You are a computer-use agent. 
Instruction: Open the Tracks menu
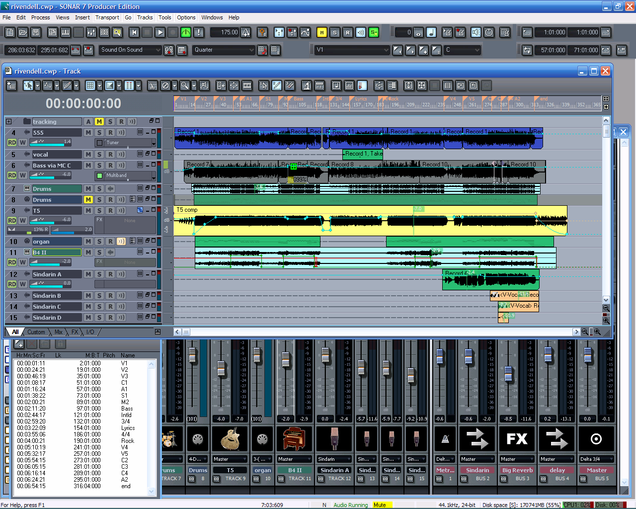click(145, 17)
